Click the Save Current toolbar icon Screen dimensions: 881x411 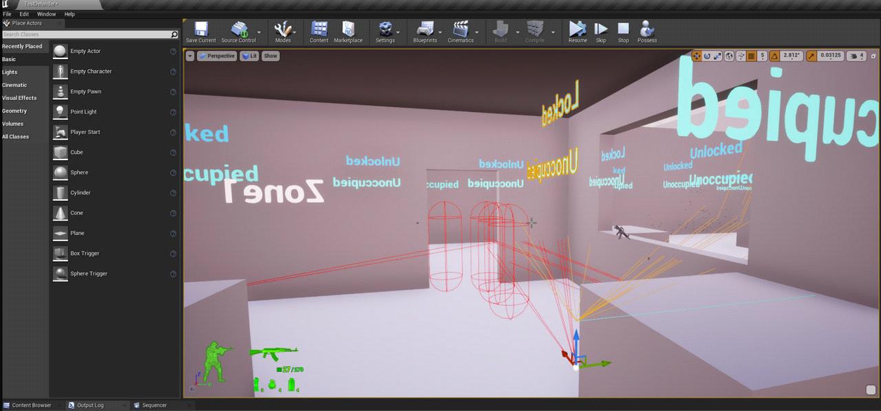tap(200, 30)
